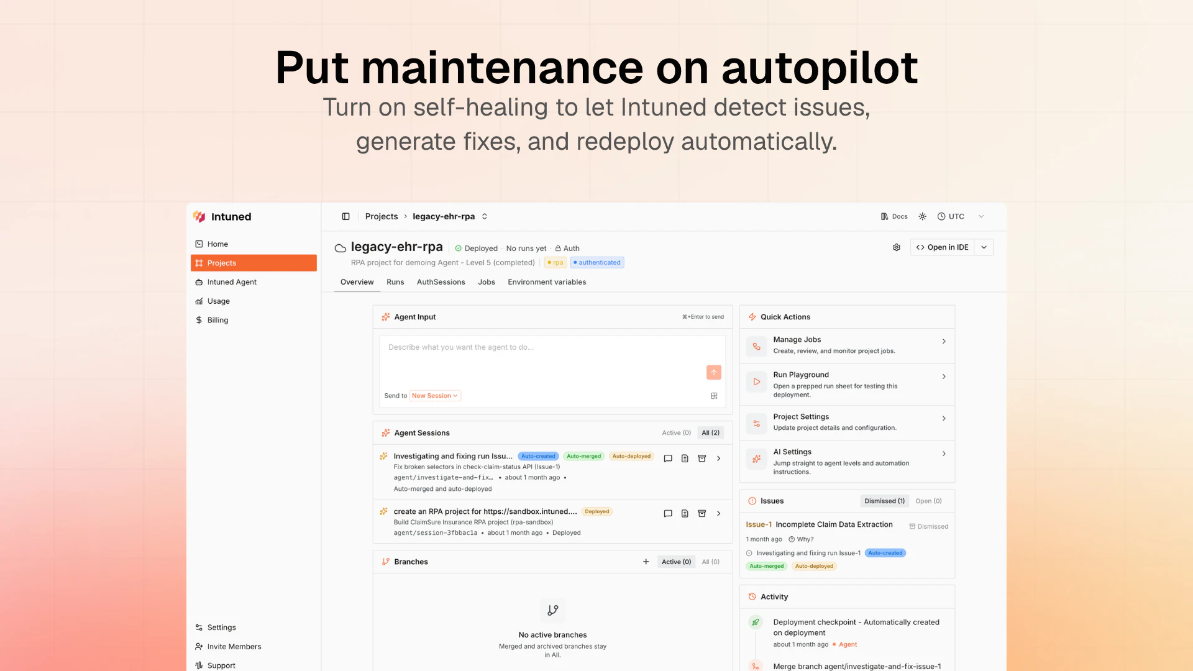The height and width of the screenshot is (671, 1193).
Task: Click the Dismissed status on Issue-1
Action: point(929,526)
